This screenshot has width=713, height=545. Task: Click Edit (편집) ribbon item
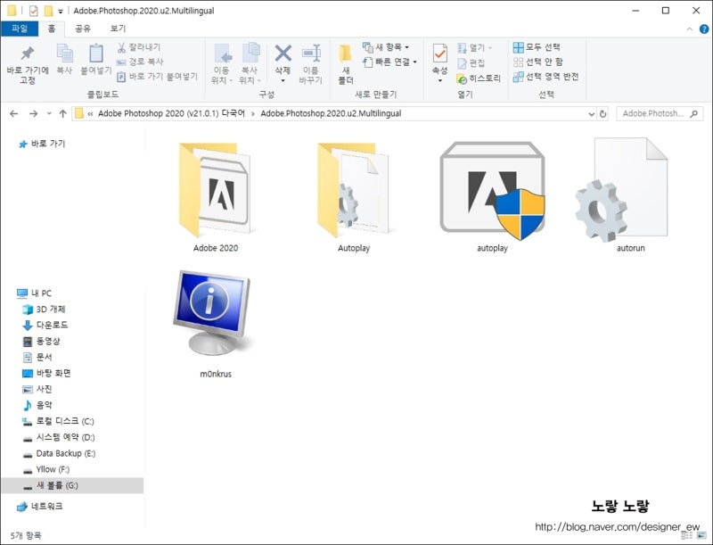click(x=471, y=63)
